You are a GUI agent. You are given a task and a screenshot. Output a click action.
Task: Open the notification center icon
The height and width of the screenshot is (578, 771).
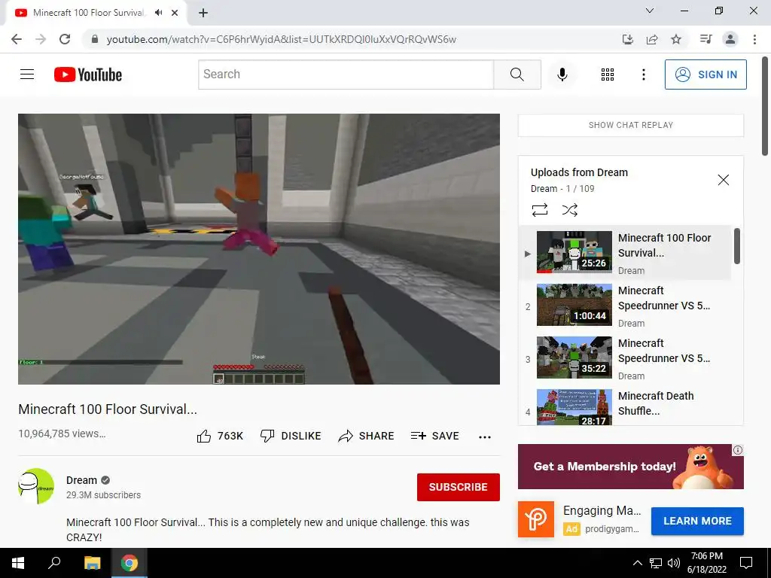click(746, 563)
